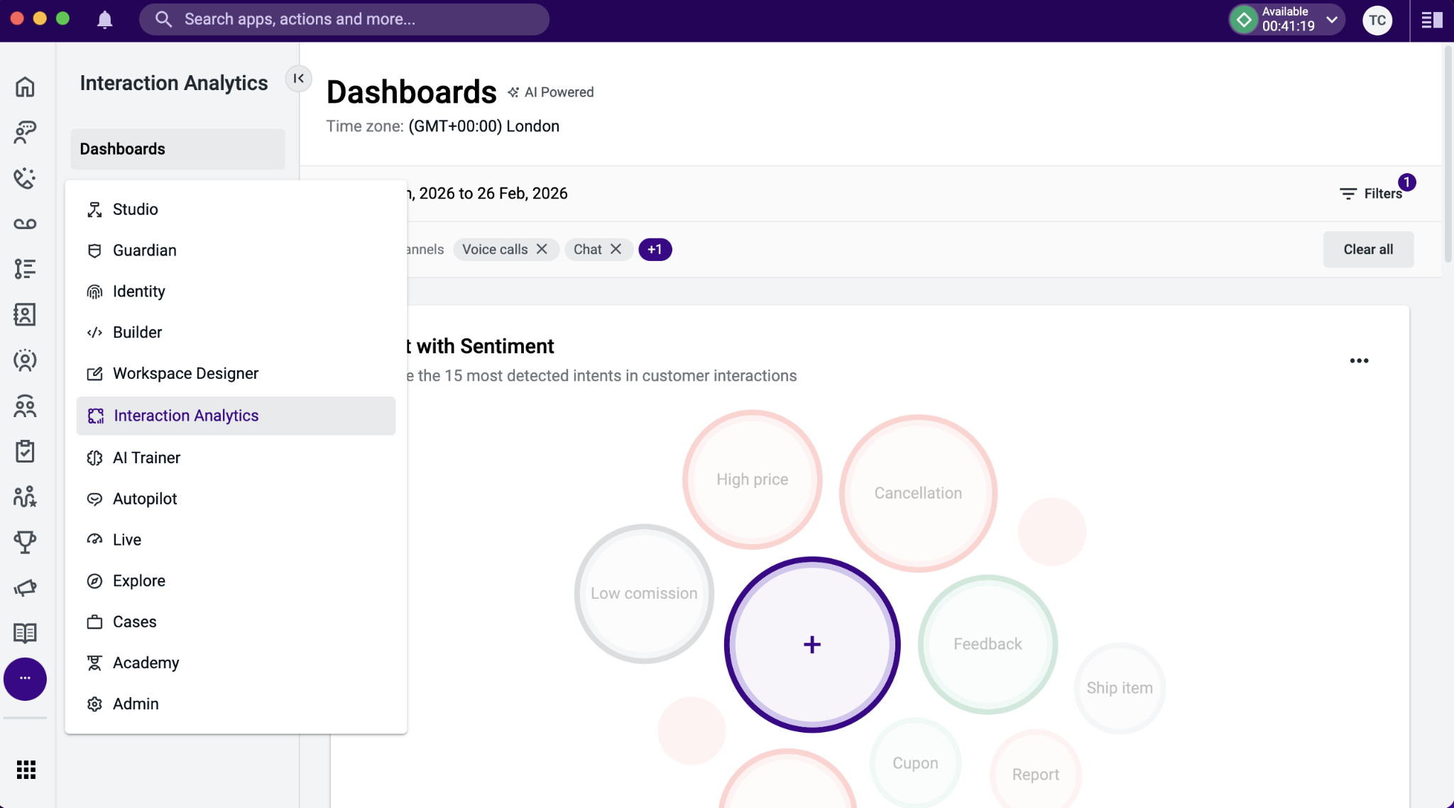1454x808 pixels.
Task: Open the widget three-dot options menu
Action: (x=1359, y=360)
